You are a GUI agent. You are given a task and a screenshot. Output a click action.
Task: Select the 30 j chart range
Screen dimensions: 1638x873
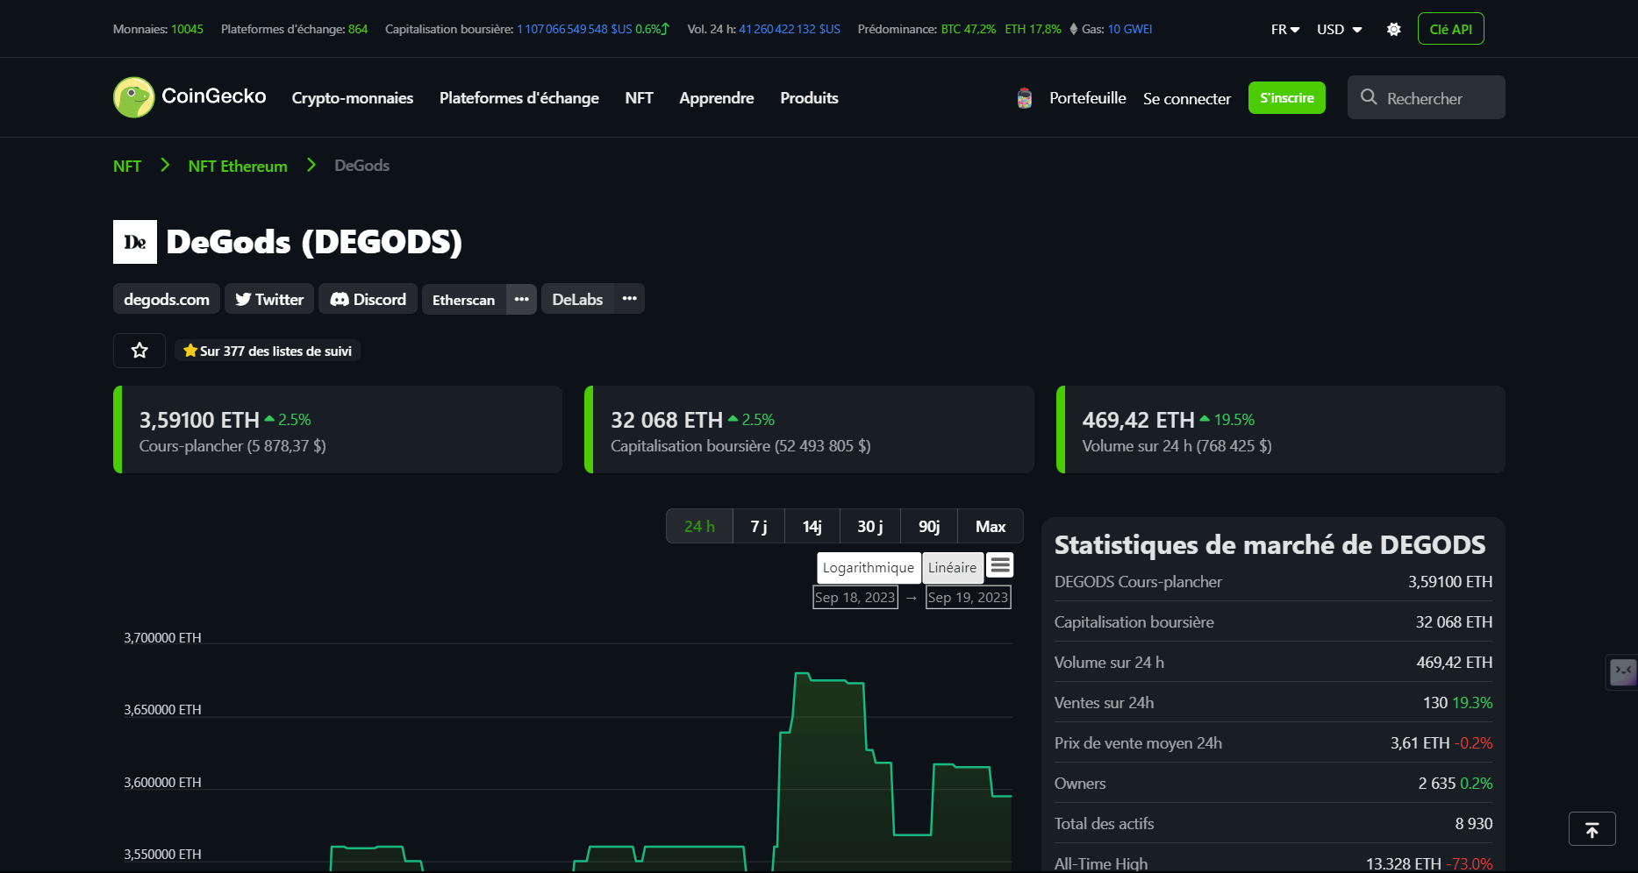tap(870, 526)
